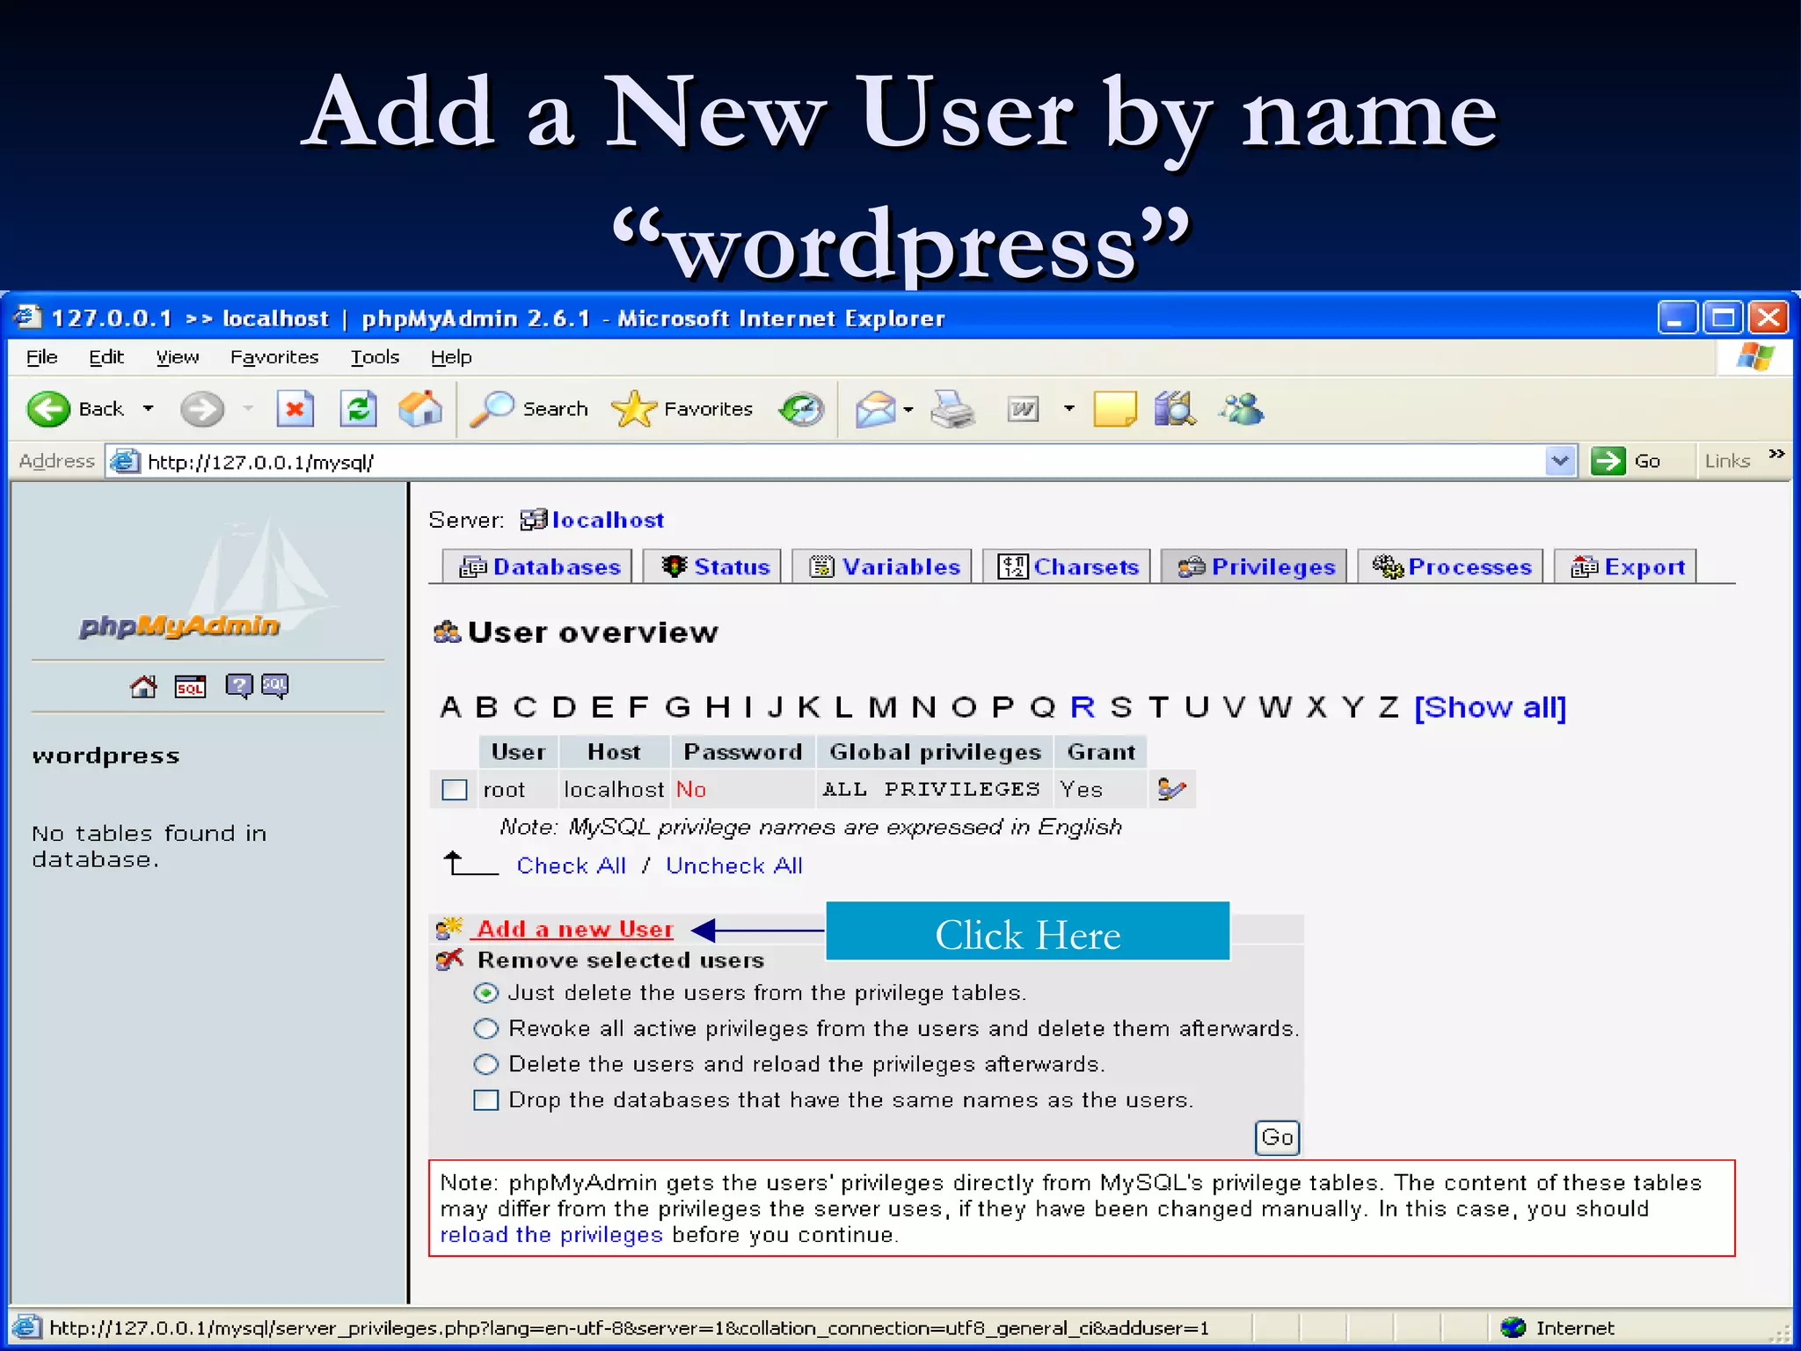The width and height of the screenshot is (1801, 1351).
Task: Open the sidebar SQL documentation icon
Action: tap(274, 686)
